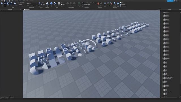
Task: Switch to the bottom Toolbox tab
Action: [x=2, y=97]
